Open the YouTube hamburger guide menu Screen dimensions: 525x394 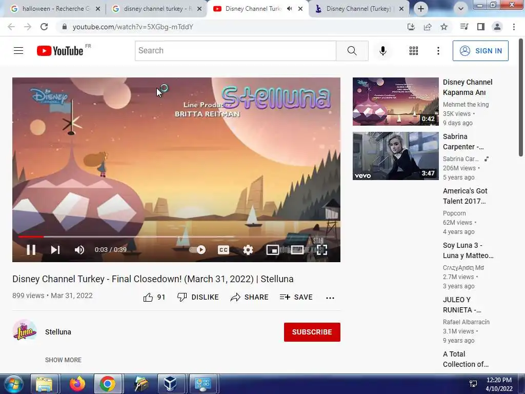tap(18, 51)
